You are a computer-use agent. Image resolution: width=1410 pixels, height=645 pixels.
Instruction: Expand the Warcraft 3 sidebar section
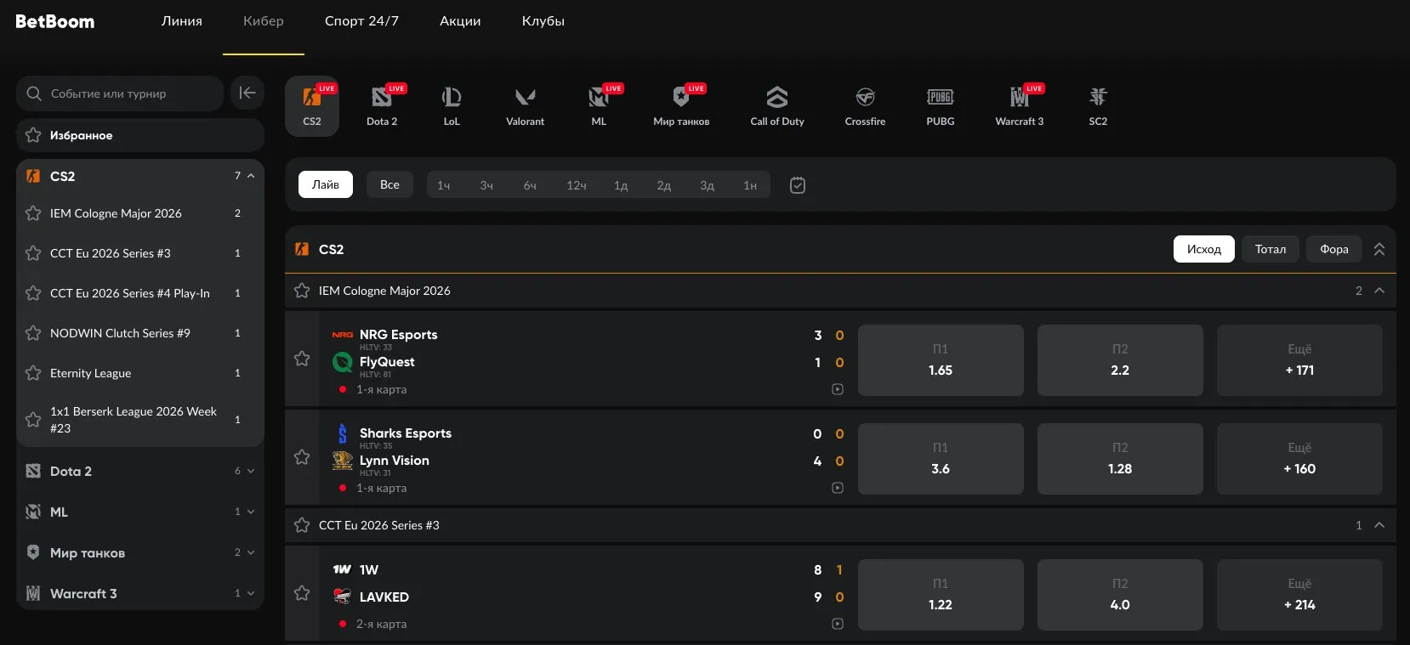tap(251, 593)
